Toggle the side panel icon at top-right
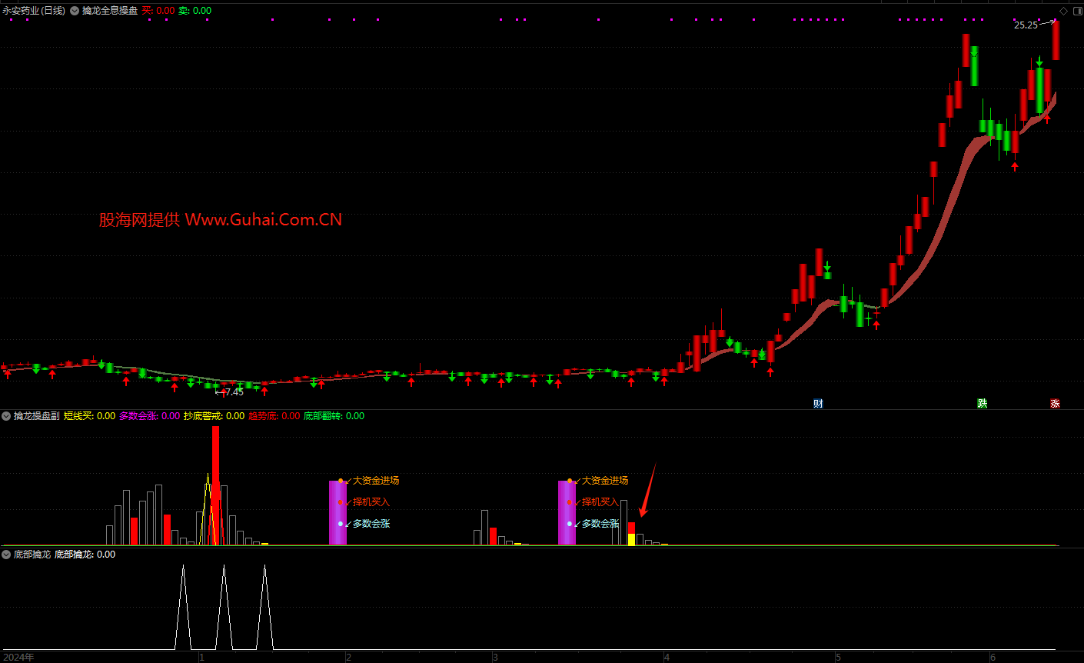 tap(1076, 11)
